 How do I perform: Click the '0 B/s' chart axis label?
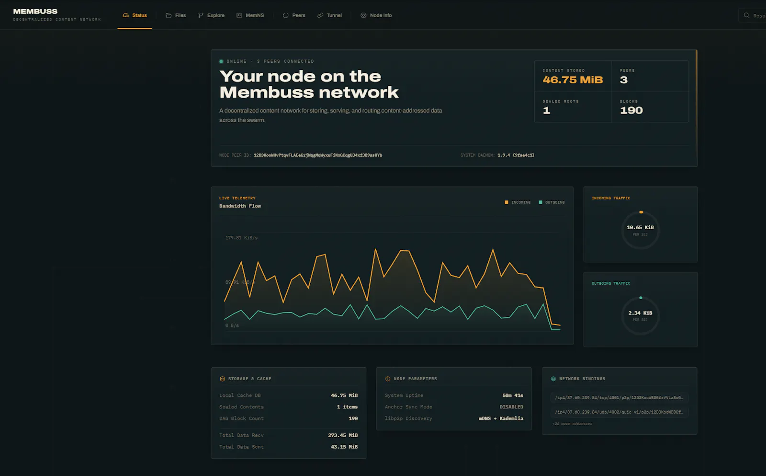pyautogui.click(x=232, y=325)
